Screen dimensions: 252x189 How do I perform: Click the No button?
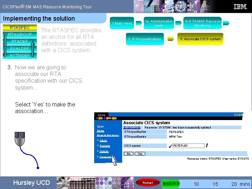coord(128,154)
